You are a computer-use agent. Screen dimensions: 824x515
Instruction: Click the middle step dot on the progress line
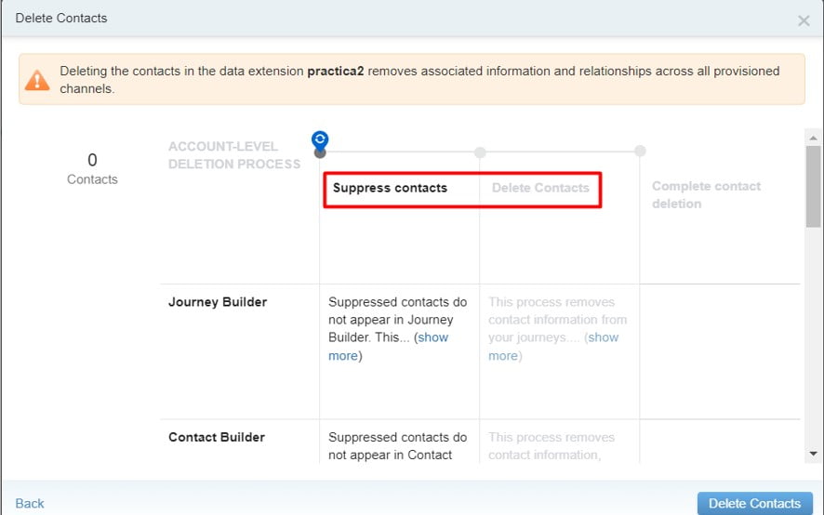[x=480, y=152]
